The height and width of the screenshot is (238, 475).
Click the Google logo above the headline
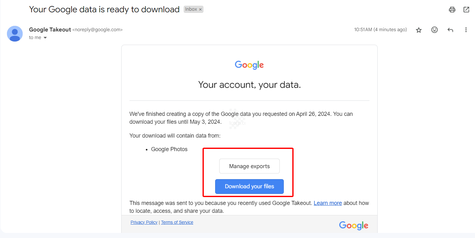coord(249,65)
